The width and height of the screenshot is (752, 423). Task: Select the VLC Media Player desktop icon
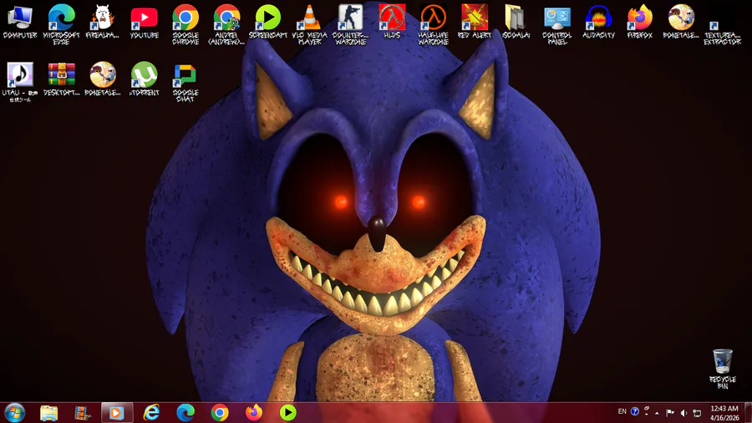[309, 24]
